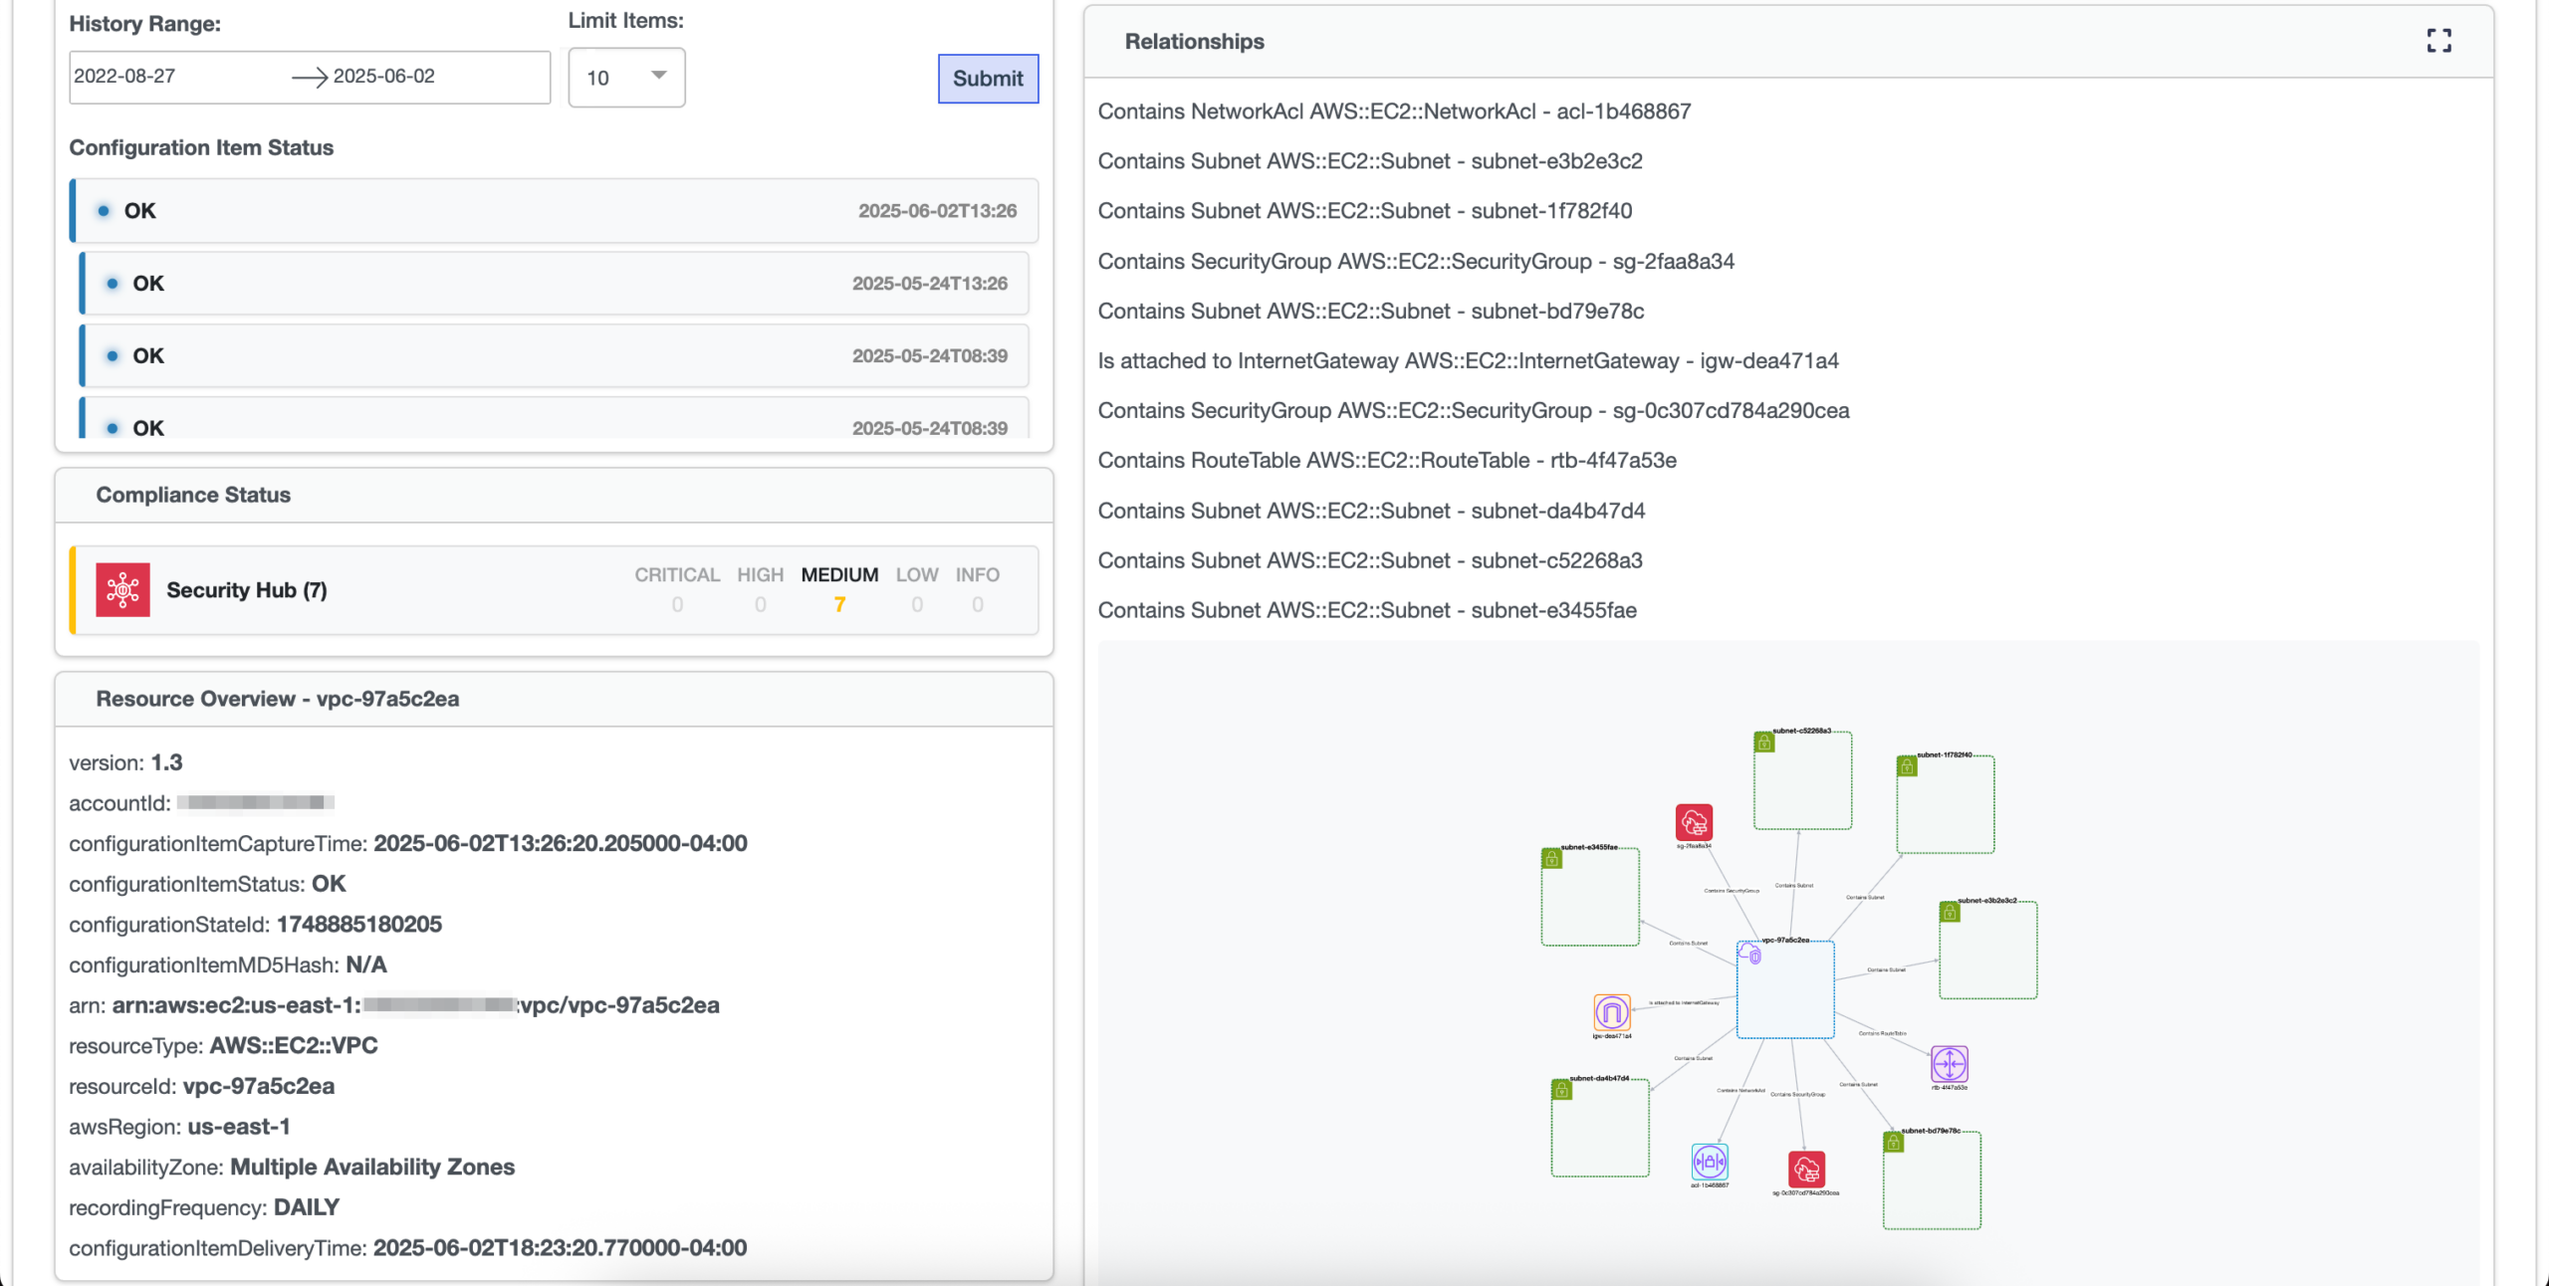
Task: Click the rtb-4f47a53e RouteTable relationship line
Action: 1386,461
